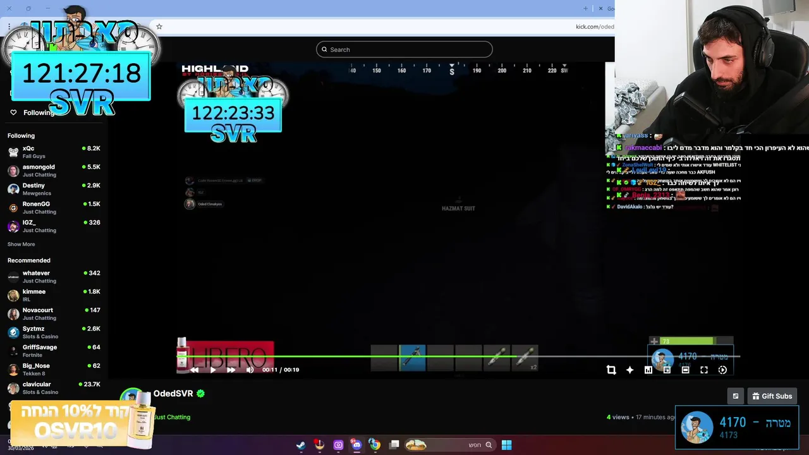Open RonenGG channel in sidebar
Screen dimensions: 809x455
pos(54,207)
